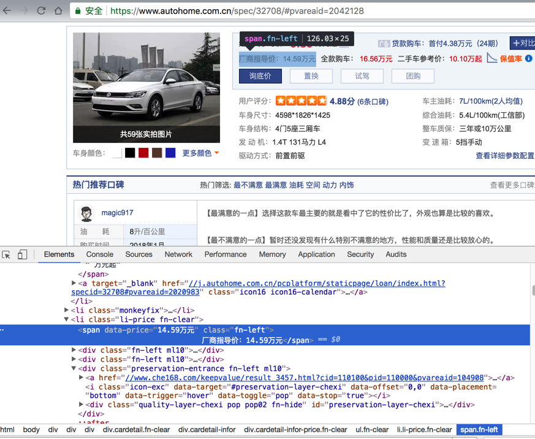Screen dimensions: 535x439
Task: Select the blue car body color swatch
Action: point(170,153)
